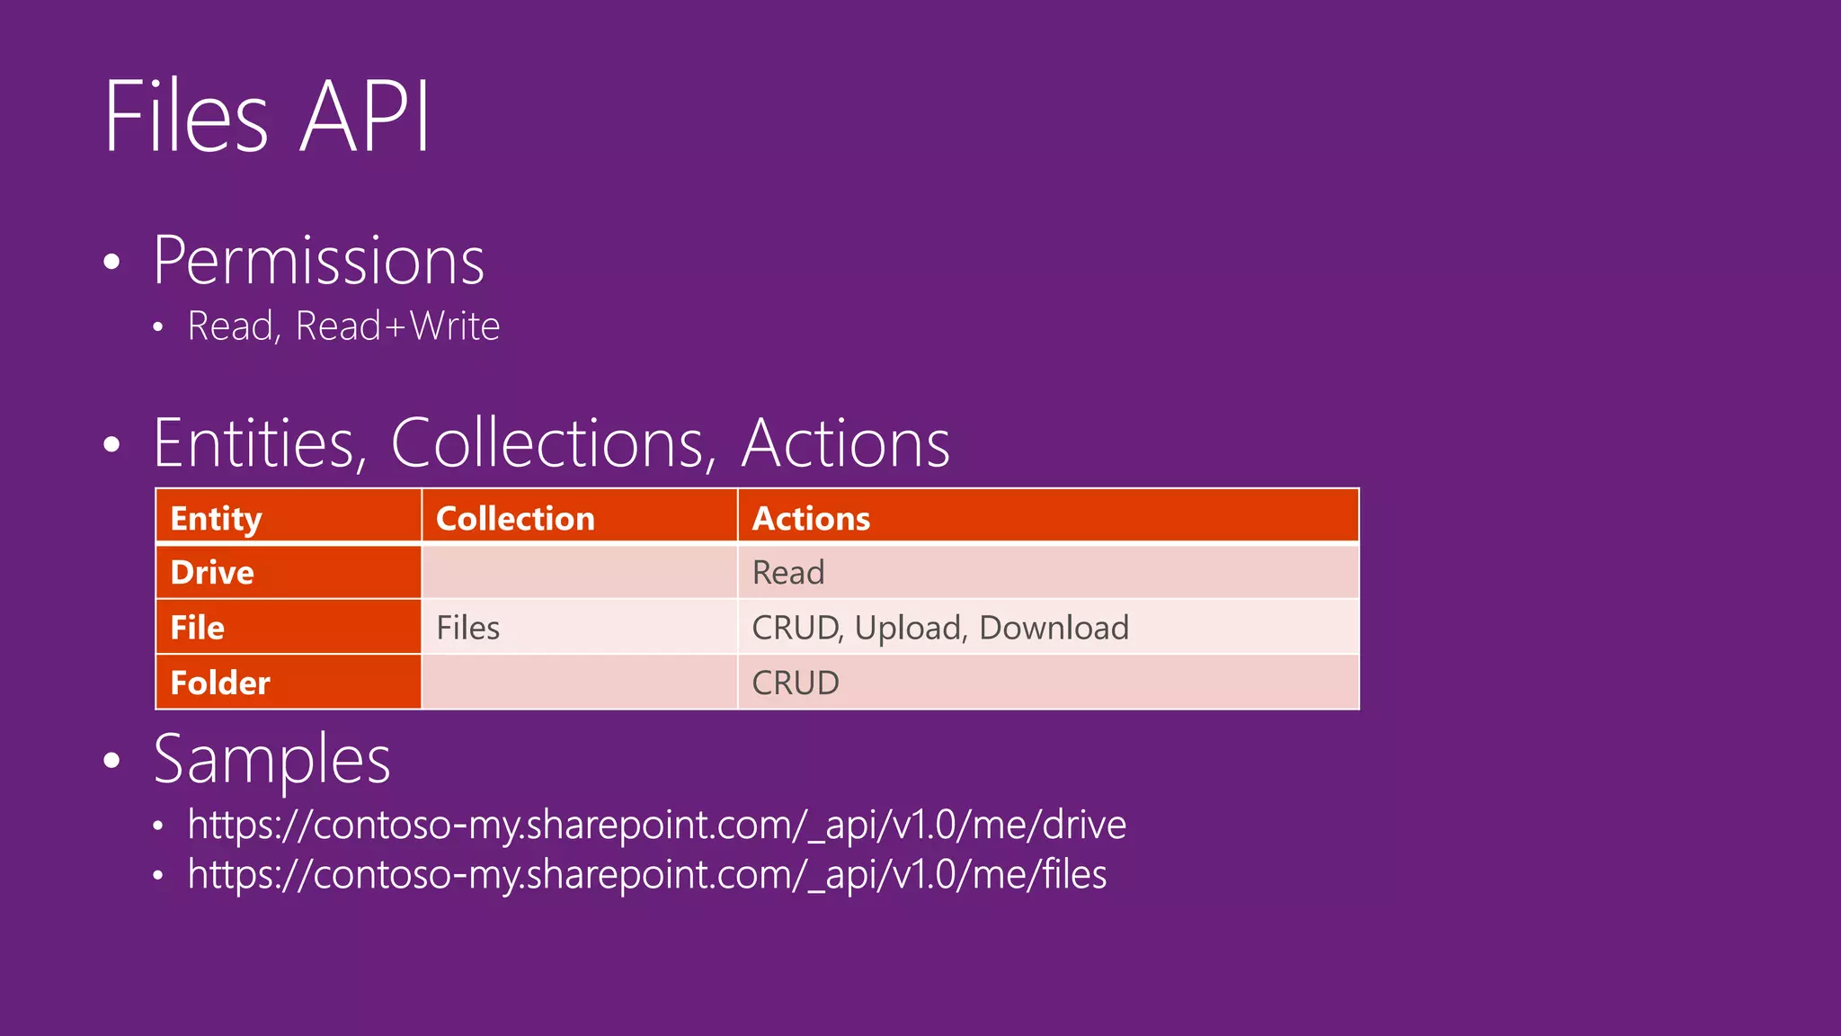Click the CRUD action cell for Folder
This screenshot has width=1841, height=1036.
pyautogui.click(x=1048, y=682)
